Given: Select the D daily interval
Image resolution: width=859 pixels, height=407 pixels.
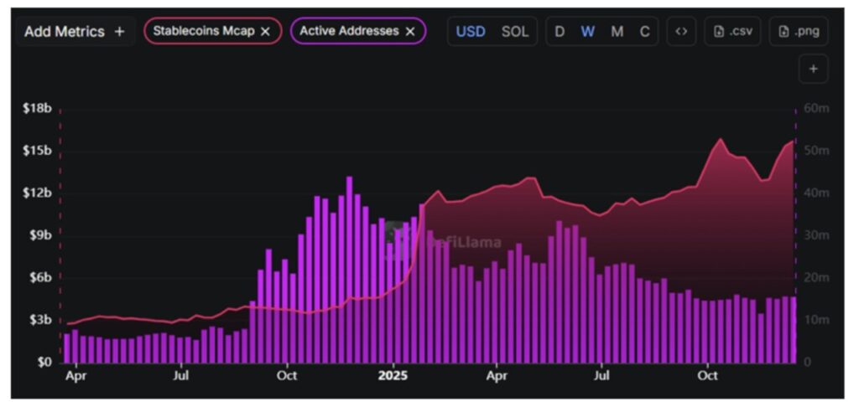Looking at the screenshot, I should [x=560, y=31].
